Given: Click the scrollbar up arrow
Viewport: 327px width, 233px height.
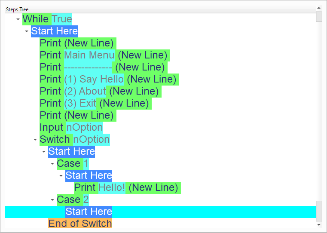Looking at the screenshot, I should point(319,8).
